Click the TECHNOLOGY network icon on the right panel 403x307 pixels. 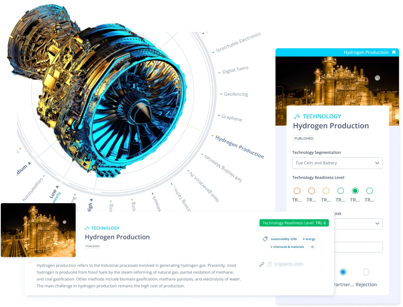(296, 116)
